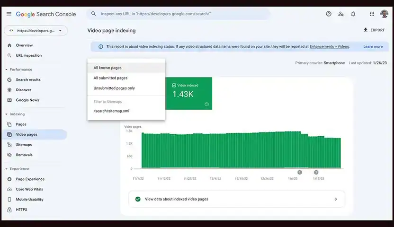This screenshot has width=394, height=227.
Task: Open the property selector dropdown
Action: coord(36,31)
